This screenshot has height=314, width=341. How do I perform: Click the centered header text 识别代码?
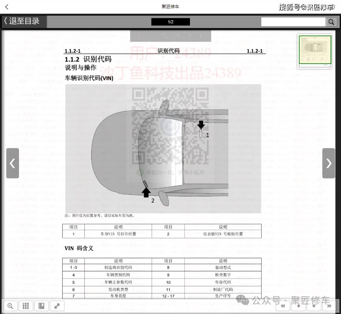click(169, 51)
